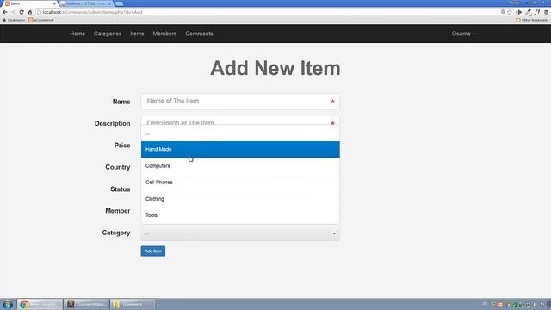Select Hand Made from the category list
This screenshot has width=551, height=310.
240,149
